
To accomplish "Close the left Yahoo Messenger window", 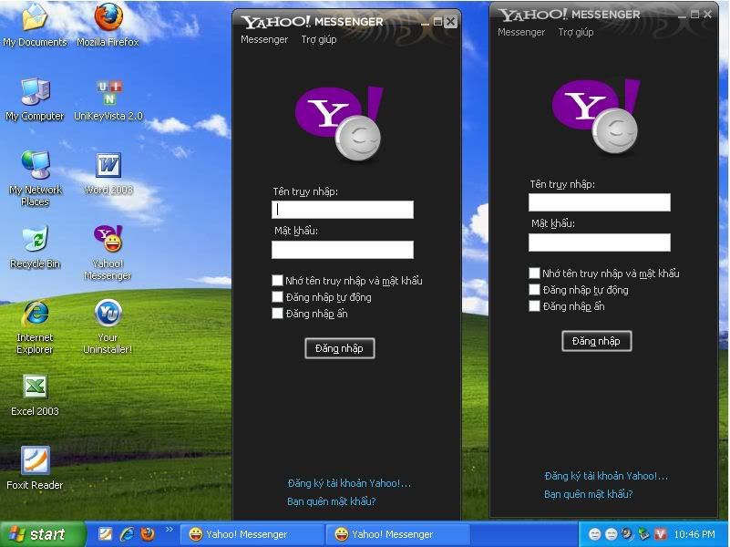I will 450,21.
